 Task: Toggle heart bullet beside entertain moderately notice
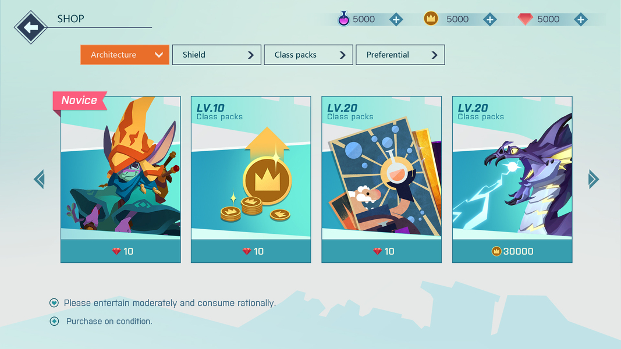point(54,303)
